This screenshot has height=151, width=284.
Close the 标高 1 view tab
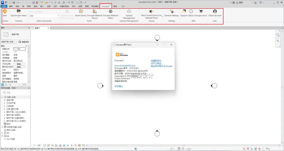[x=48, y=28]
